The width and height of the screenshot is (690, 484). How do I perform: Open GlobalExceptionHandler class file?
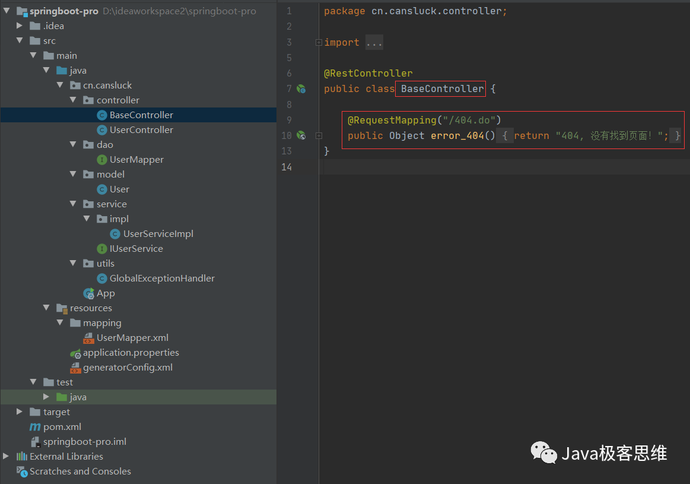click(x=162, y=279)
